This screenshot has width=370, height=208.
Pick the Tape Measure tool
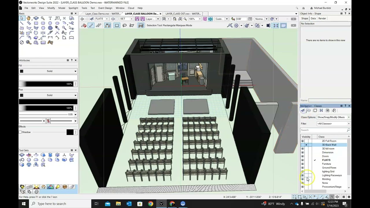pyautogui.click(x=29, y=42)
